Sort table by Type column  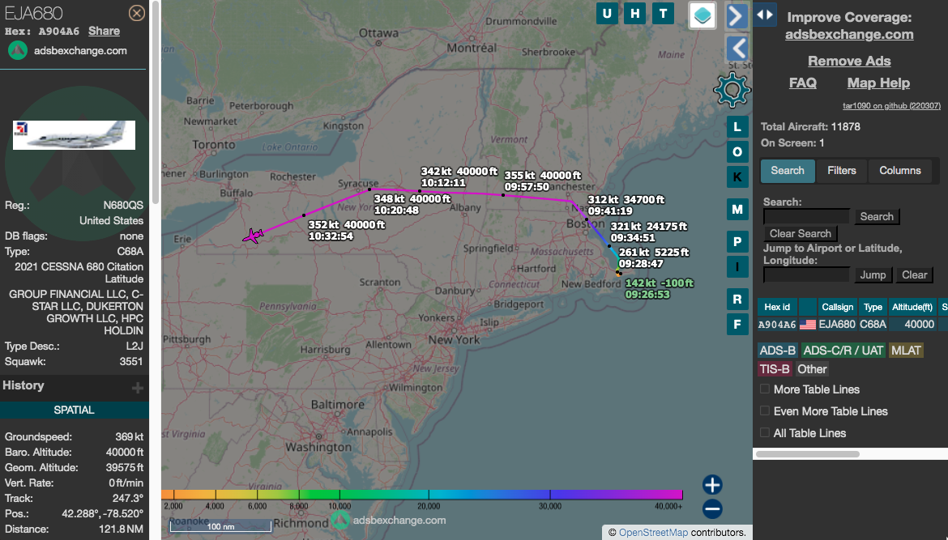[873, 307]
